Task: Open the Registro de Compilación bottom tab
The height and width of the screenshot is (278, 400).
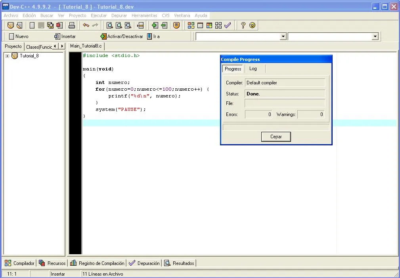Action: click(x=97, y=263)
